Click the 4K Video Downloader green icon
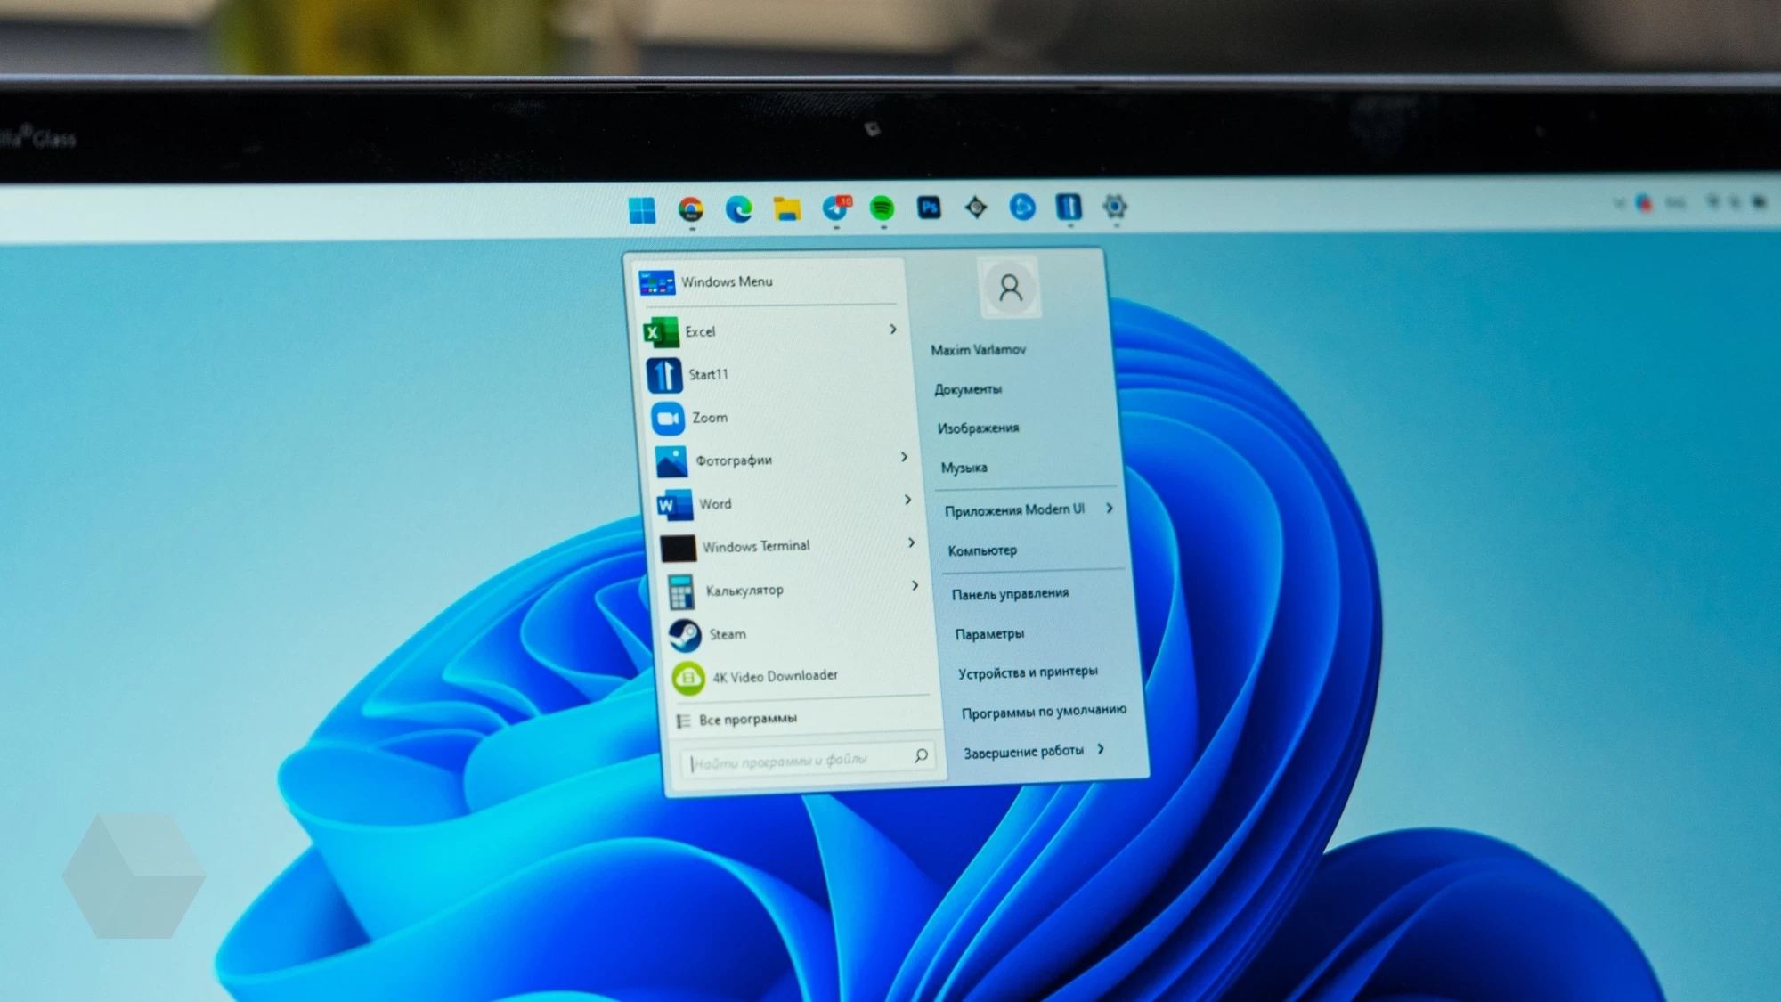Image resolution: width=1781 pixels, height=1002 pixels. [688, 678]
